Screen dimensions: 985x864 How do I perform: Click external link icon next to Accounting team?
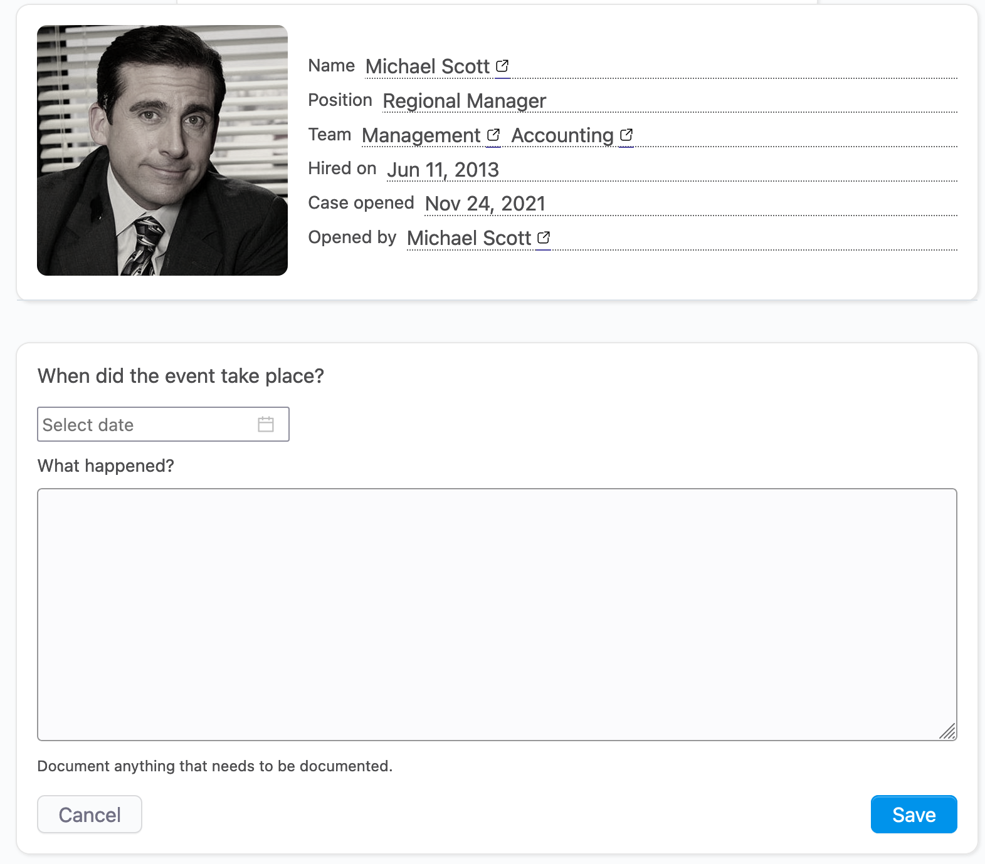(x=626, y=135)
